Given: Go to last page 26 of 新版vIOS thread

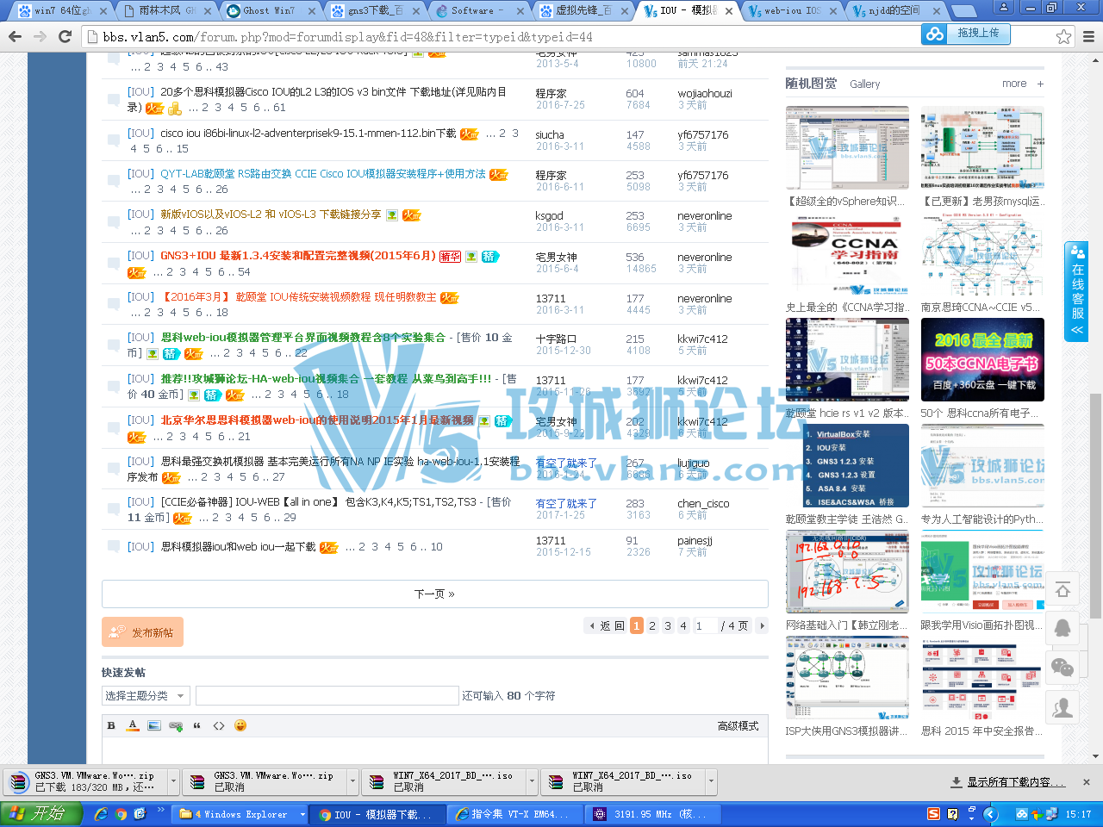Looking at the screenshot, I should (x=222, y=231).
